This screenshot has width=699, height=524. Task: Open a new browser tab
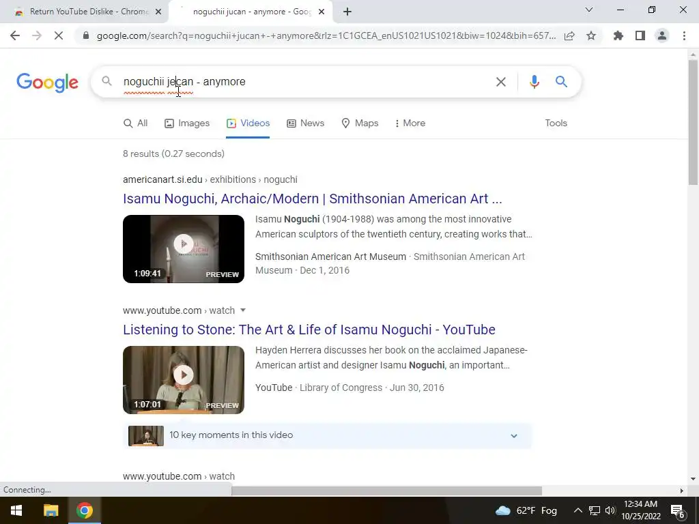pos(347,12)
